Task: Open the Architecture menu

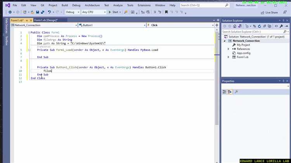Action: tap(92, 5)
